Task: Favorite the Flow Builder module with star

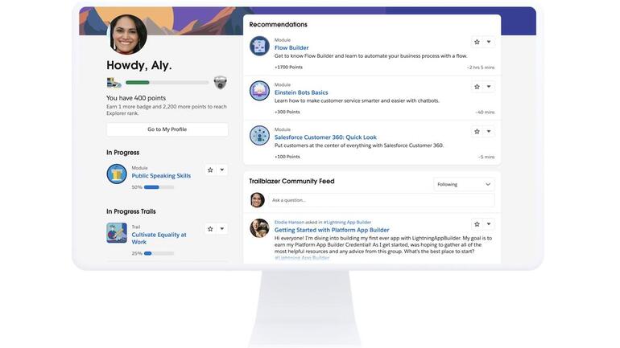Action: click(477, 42)
